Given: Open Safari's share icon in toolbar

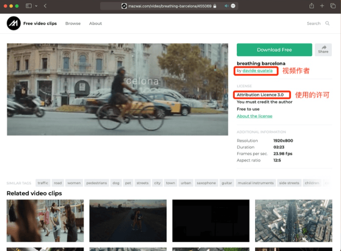Looking at the screenshot, I should click(311, 6).
